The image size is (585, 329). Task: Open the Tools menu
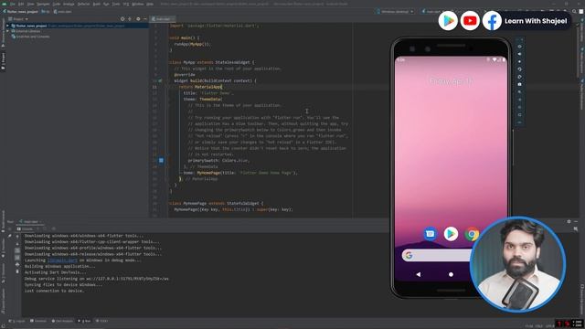click(x=116, y=4)
